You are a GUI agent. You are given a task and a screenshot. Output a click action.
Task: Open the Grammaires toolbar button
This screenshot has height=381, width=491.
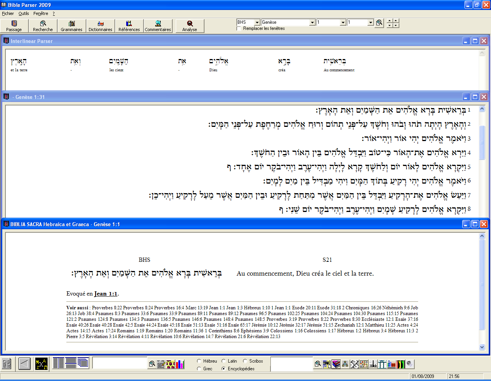pos(72,26)
